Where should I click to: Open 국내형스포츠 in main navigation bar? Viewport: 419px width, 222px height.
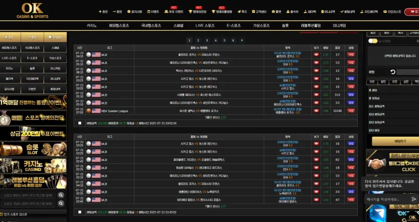click(x=151, y=25)
